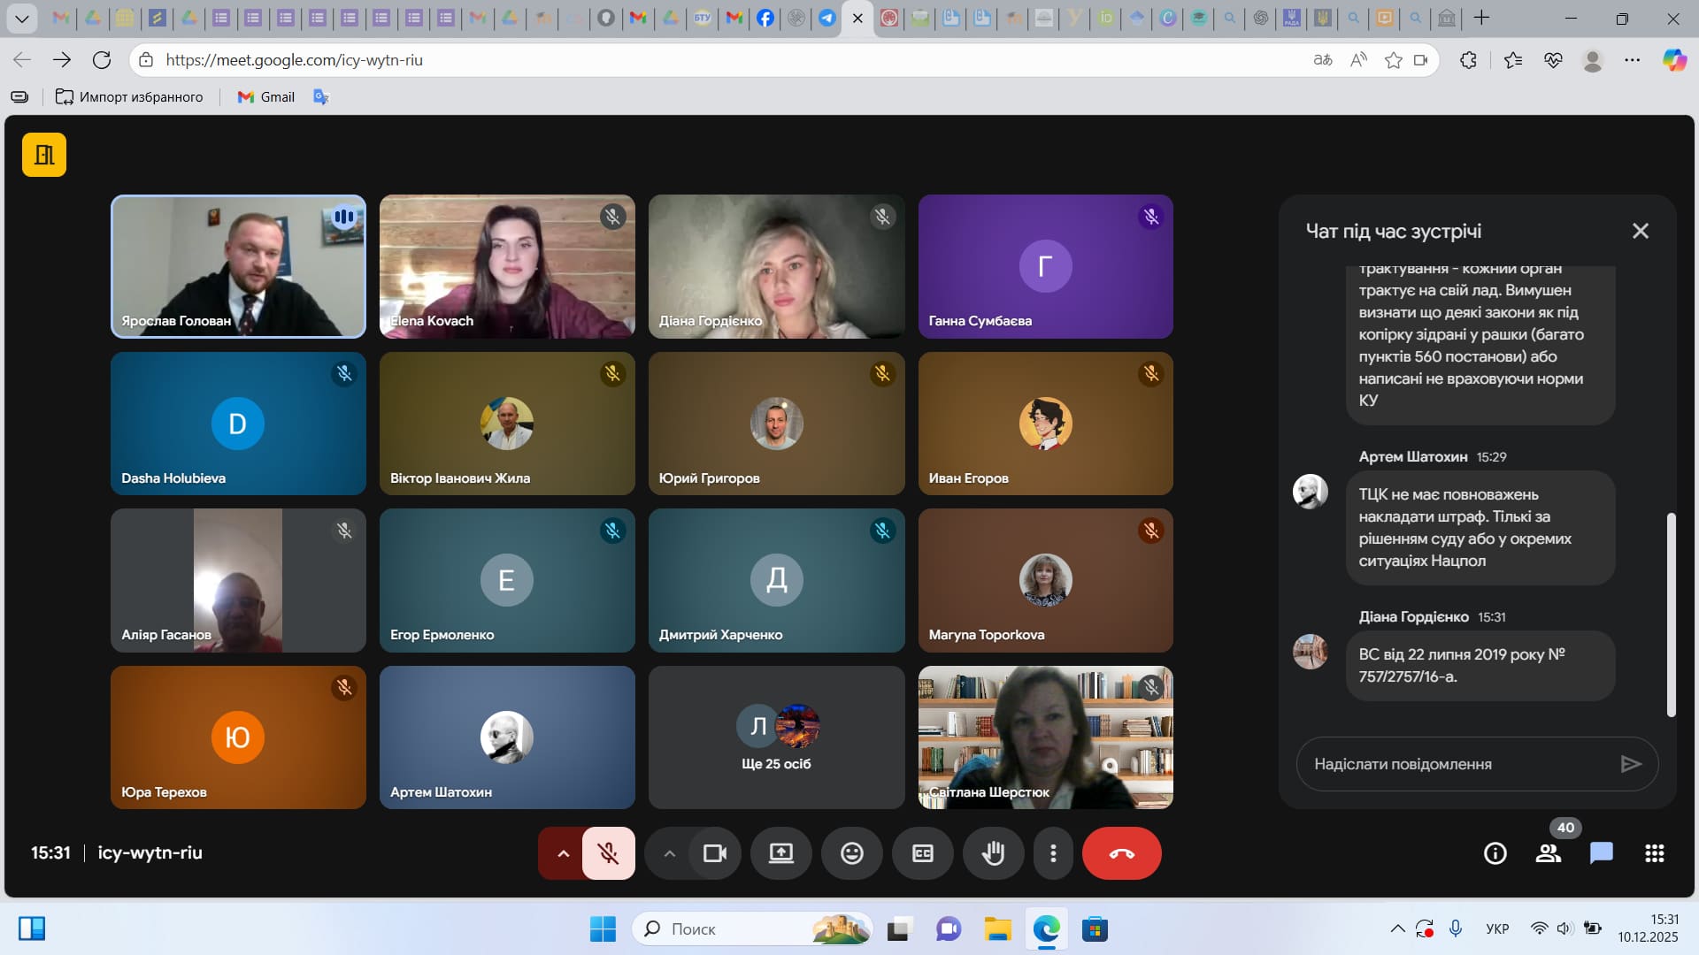The width and height of the screenshot is (1699, 955).
Task: Toggle closed captions
Action: coord(922,853)
